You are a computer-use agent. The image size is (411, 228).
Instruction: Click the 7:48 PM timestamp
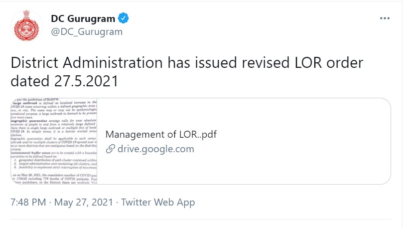click(28, 202)
